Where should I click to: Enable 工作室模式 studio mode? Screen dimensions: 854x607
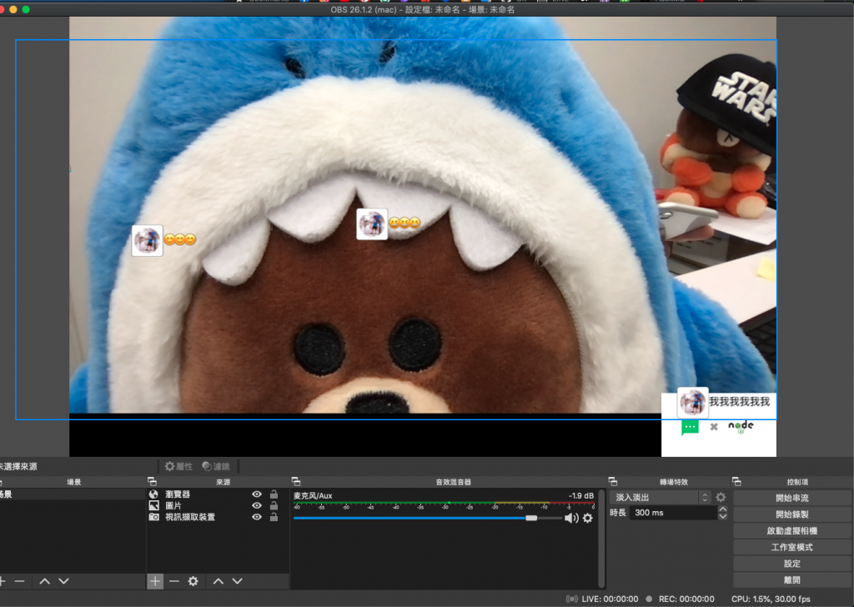tap(792, 547)
